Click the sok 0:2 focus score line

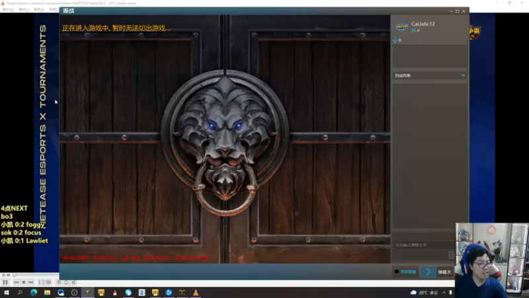pyautogui.click(x=21, y=232)
